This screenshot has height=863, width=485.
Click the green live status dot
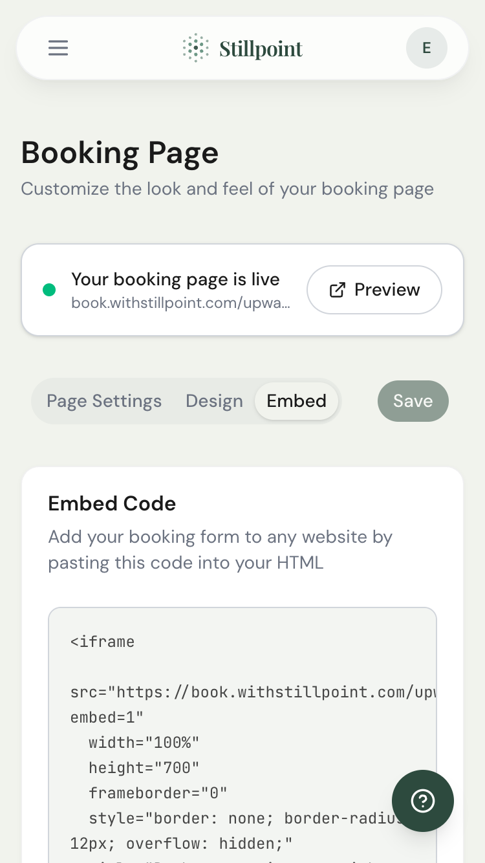pyautogui.click(x=49, y=290)
